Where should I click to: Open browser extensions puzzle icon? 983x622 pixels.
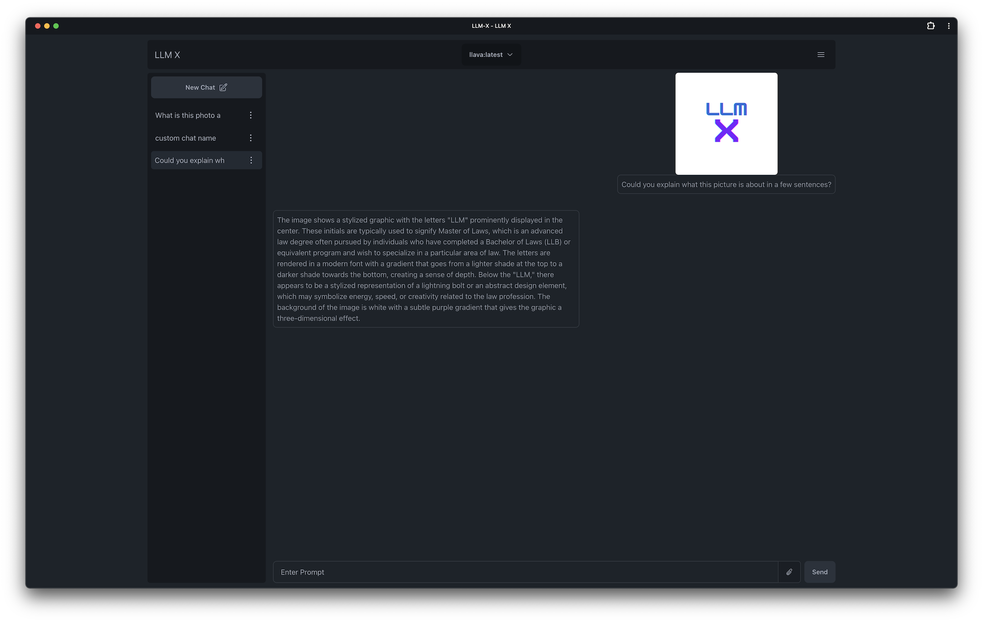tap(931, 26)
